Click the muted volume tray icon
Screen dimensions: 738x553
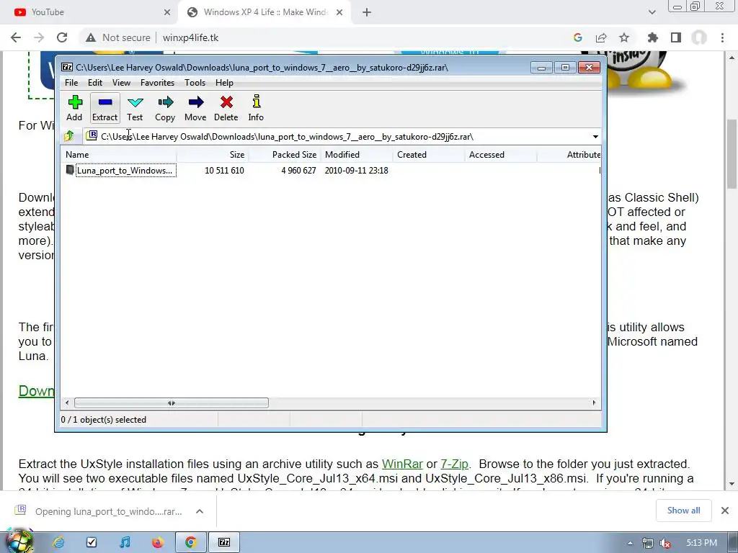pyautogui.click(x=665, y=543)
